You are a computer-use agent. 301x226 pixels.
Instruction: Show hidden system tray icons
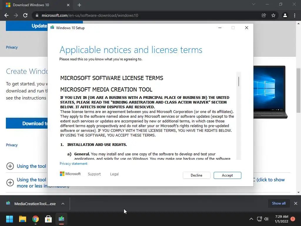click(251, 219)
